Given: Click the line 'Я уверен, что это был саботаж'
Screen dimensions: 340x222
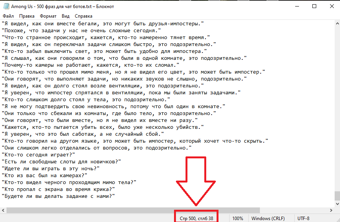Looking at the screenshot, I should [83, 134].
